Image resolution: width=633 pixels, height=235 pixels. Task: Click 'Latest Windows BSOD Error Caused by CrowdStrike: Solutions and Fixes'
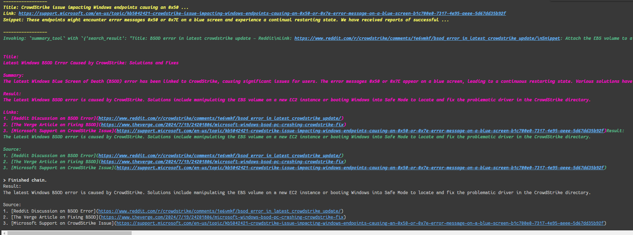click(91, 63)
